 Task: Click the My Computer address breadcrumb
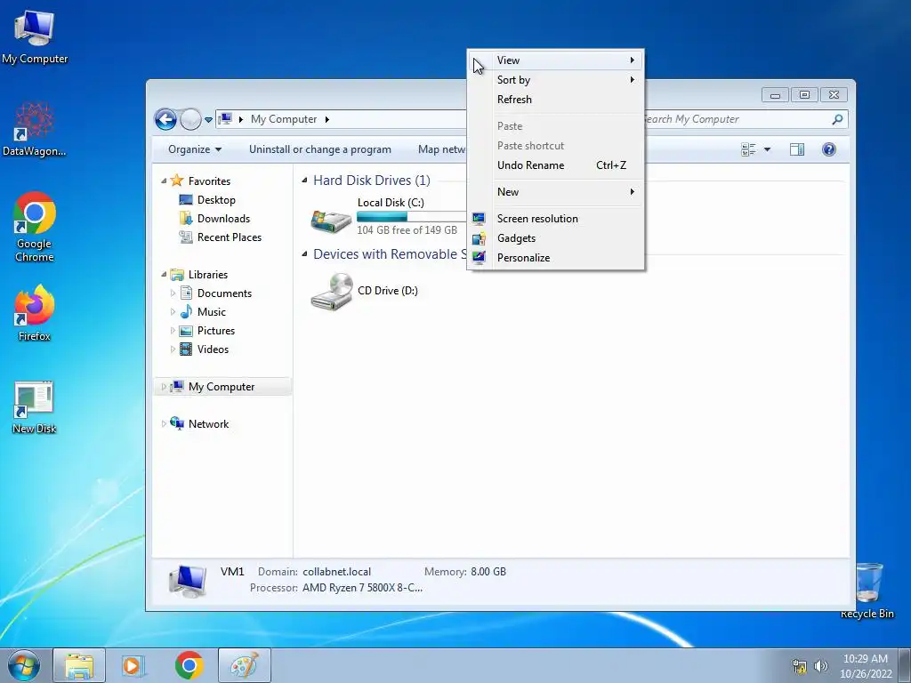(x=284, y=119)
